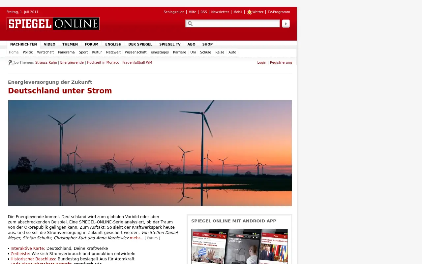Select the Auto section
422x264 pixels.
pyautogui.click(x=232, y=52)
